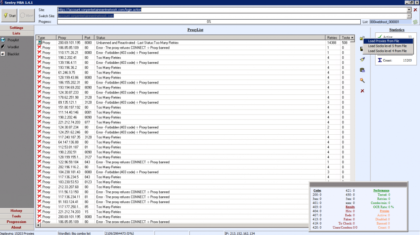Open the Lists sidebar section
The height and width of the screenshot is (235, 420).
coord(17,34)
